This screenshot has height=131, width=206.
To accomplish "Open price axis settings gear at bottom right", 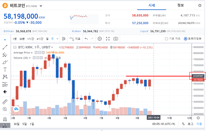I will point(198,118).
